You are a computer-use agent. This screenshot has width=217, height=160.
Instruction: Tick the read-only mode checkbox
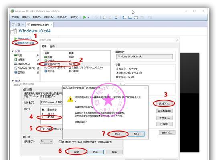[41, 129]
